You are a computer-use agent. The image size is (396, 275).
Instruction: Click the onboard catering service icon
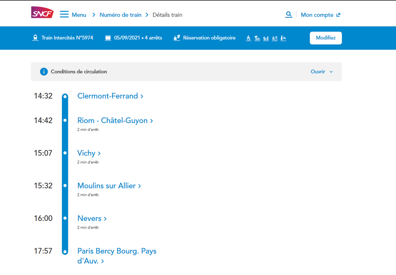click(x=275, y=38)
